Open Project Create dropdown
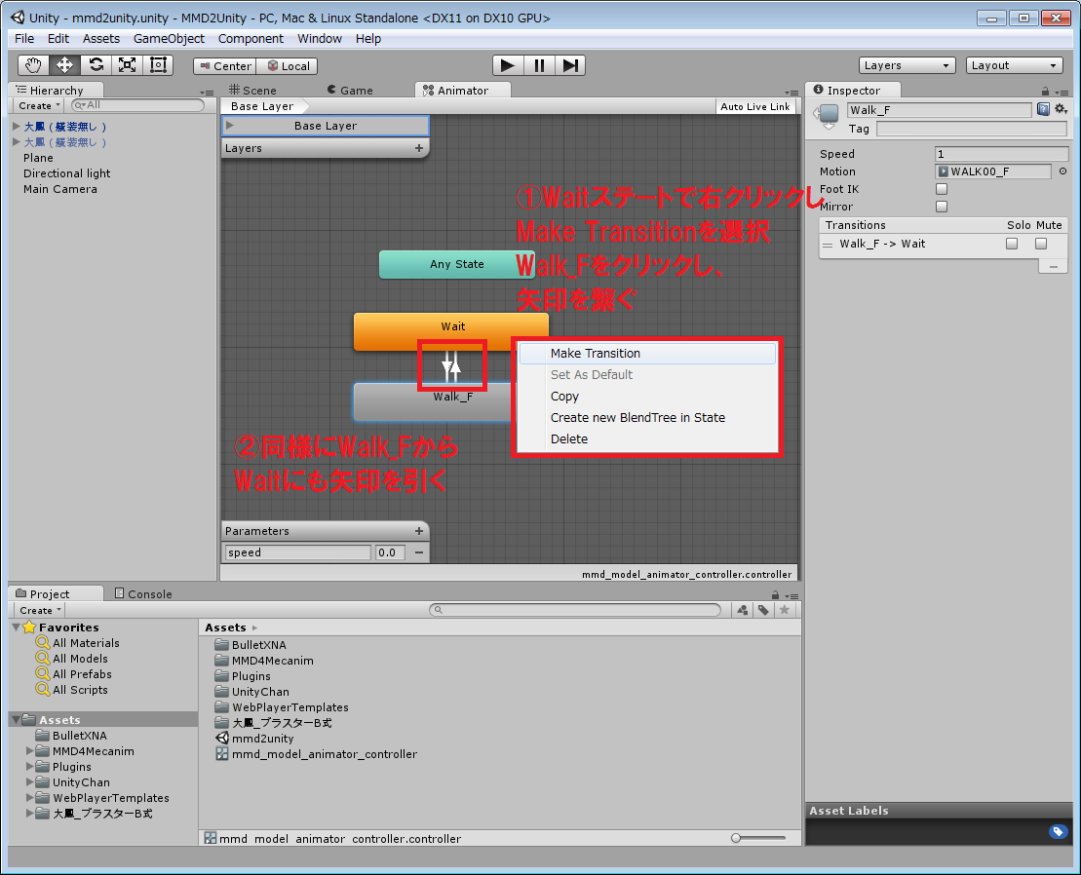Image resolution: width=1081 pixels, height=875 pixels. (x=40, y=610)
